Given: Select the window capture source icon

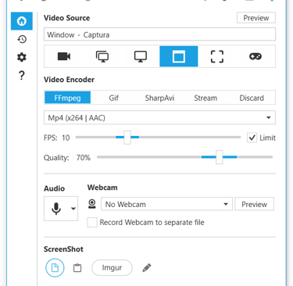Looking at the screenshot, I should (x=179, y=56).
